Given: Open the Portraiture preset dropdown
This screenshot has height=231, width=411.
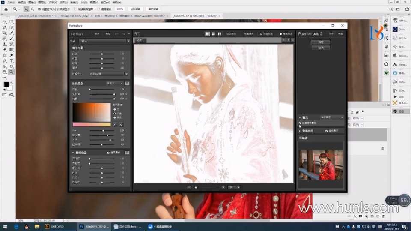Looking at the screenshot, I should 105,41.
